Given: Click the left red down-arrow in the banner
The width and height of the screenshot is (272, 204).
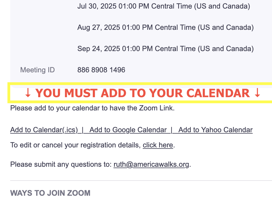Looking at the screenshot, I should (x=28, y=93).
